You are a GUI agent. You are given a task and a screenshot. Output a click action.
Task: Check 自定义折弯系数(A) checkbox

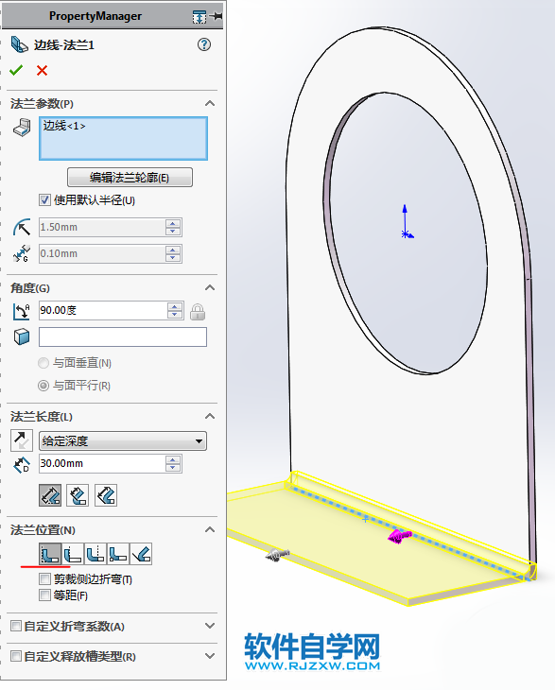tap(16, 626)
